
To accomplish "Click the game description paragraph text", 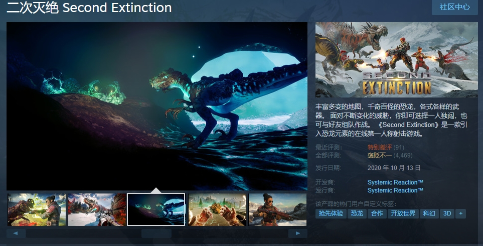I will point(391,120).
